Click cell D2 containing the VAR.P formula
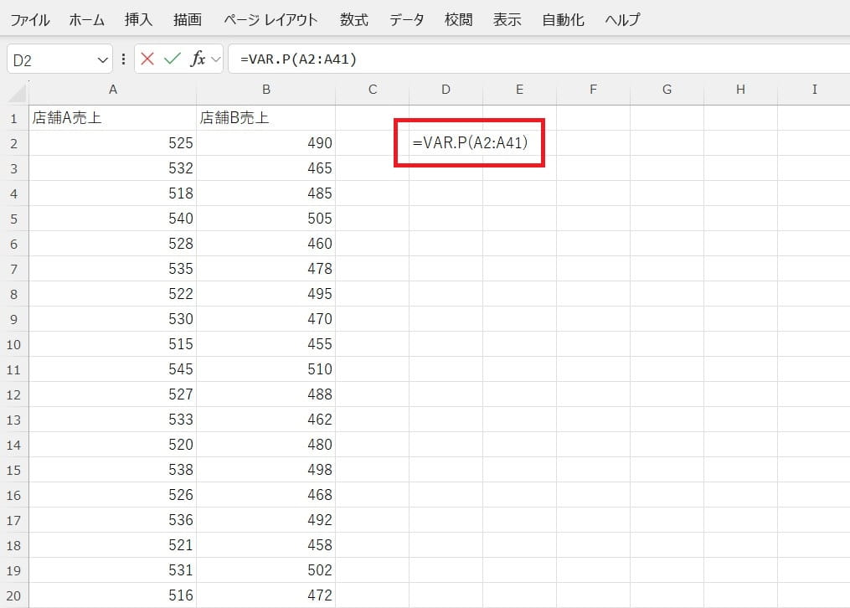The image size is (850, 608). pos(446,143)
